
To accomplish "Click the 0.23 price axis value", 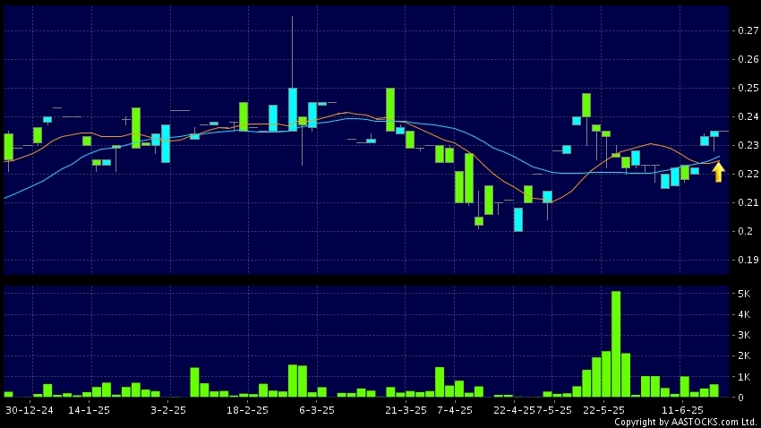I will pos(748,145).
